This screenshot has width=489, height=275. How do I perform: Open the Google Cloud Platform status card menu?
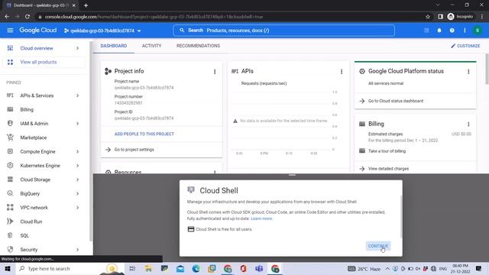tap(468, 72)
